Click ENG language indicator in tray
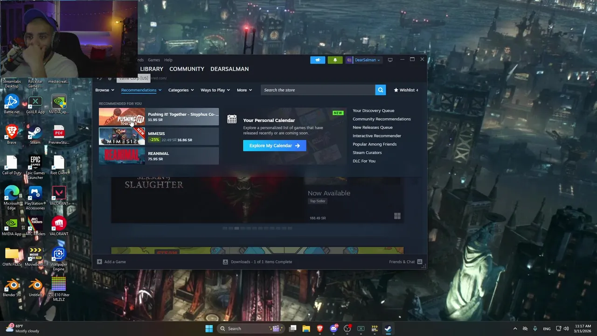Image resolution: width=597 pixels, height=336 pixels. [547, 329]
